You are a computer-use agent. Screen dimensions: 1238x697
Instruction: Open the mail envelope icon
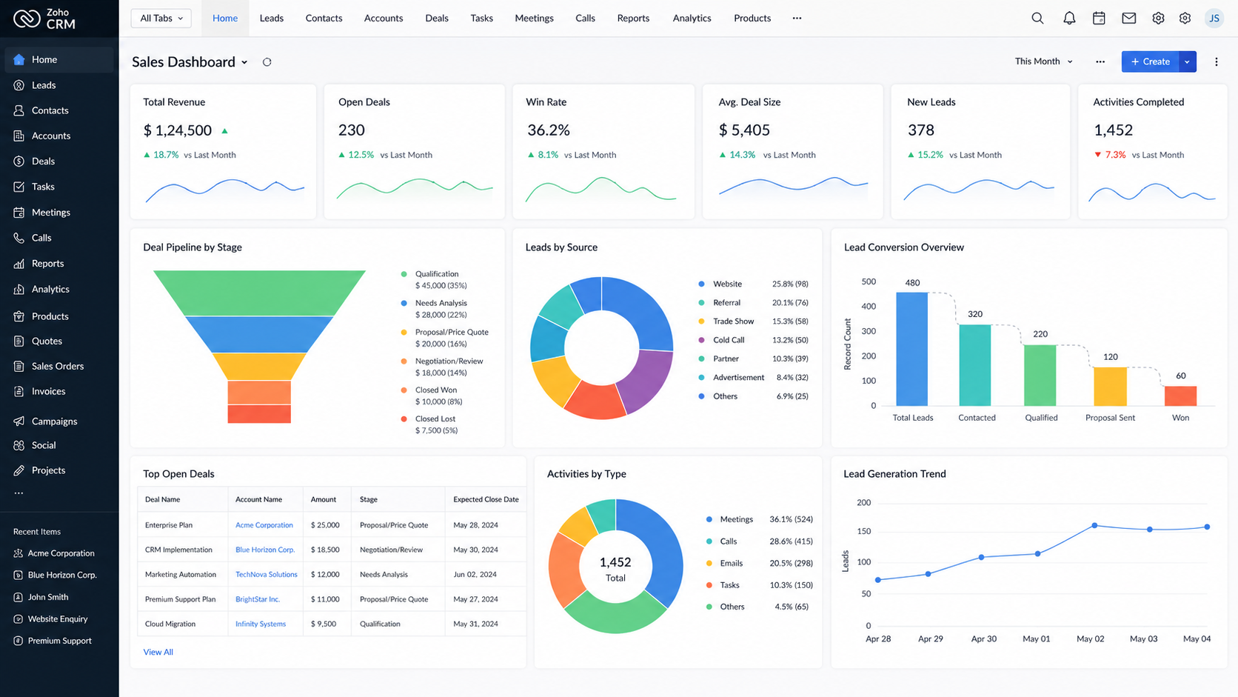coord(1128,19)
